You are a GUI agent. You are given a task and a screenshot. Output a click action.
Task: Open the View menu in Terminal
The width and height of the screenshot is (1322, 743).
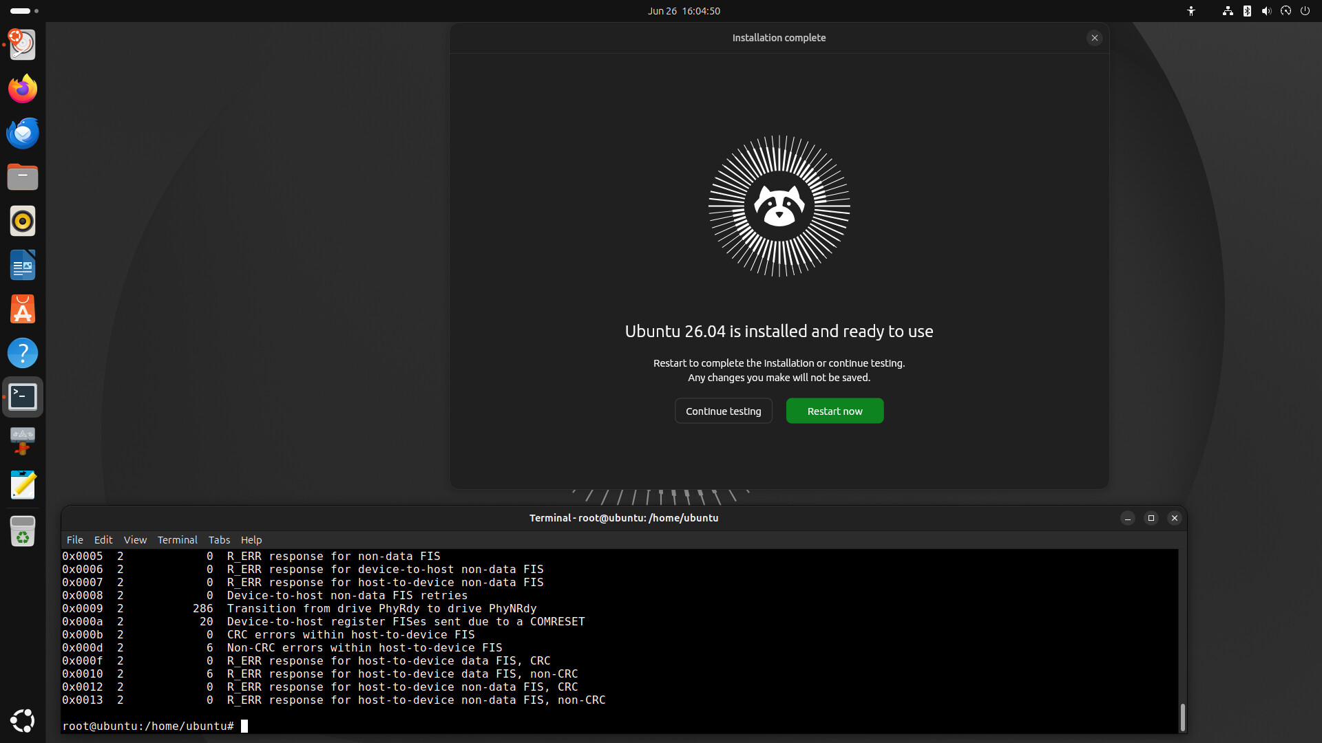[x=135, y=540]
